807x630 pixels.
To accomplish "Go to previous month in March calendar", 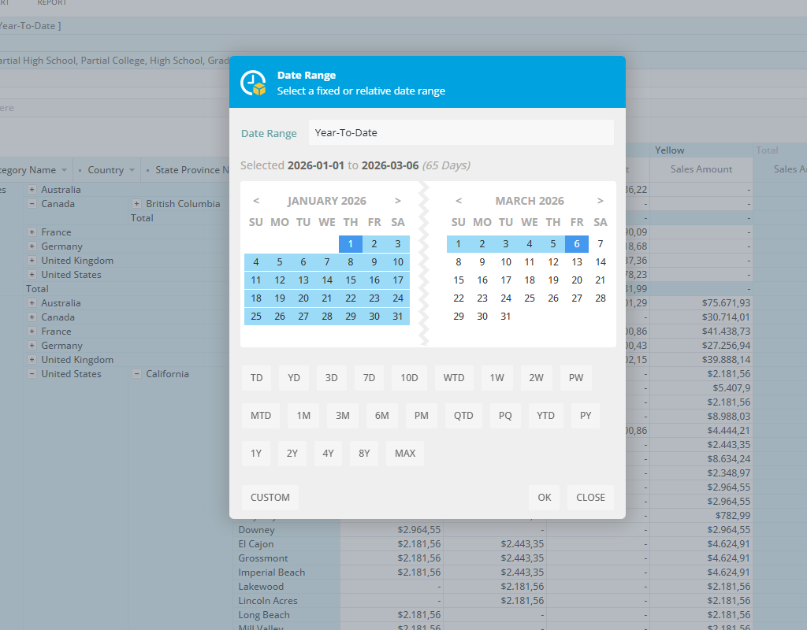I will point(459,201).
